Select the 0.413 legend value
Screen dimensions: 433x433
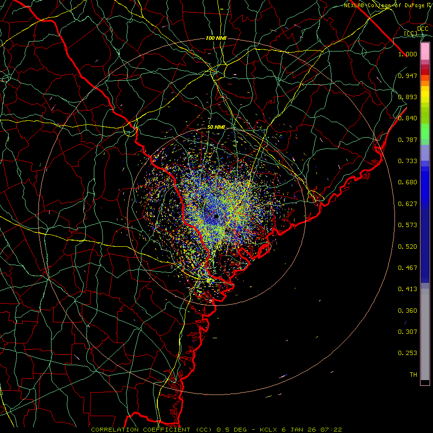[x=408, y=289]
